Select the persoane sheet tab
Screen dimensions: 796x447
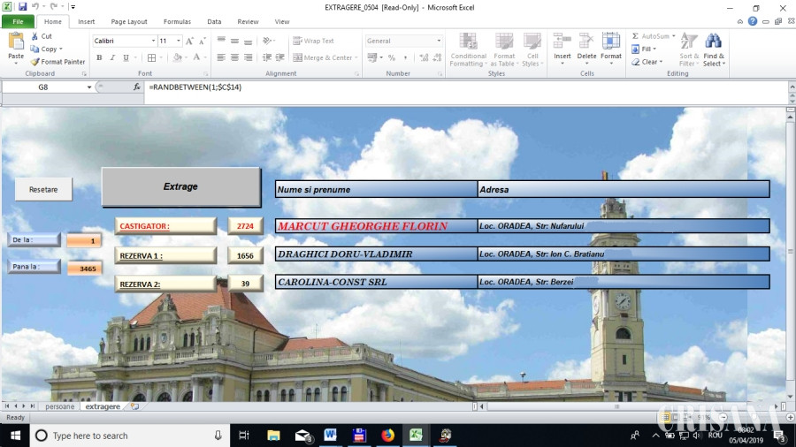(x=60, y=406)
